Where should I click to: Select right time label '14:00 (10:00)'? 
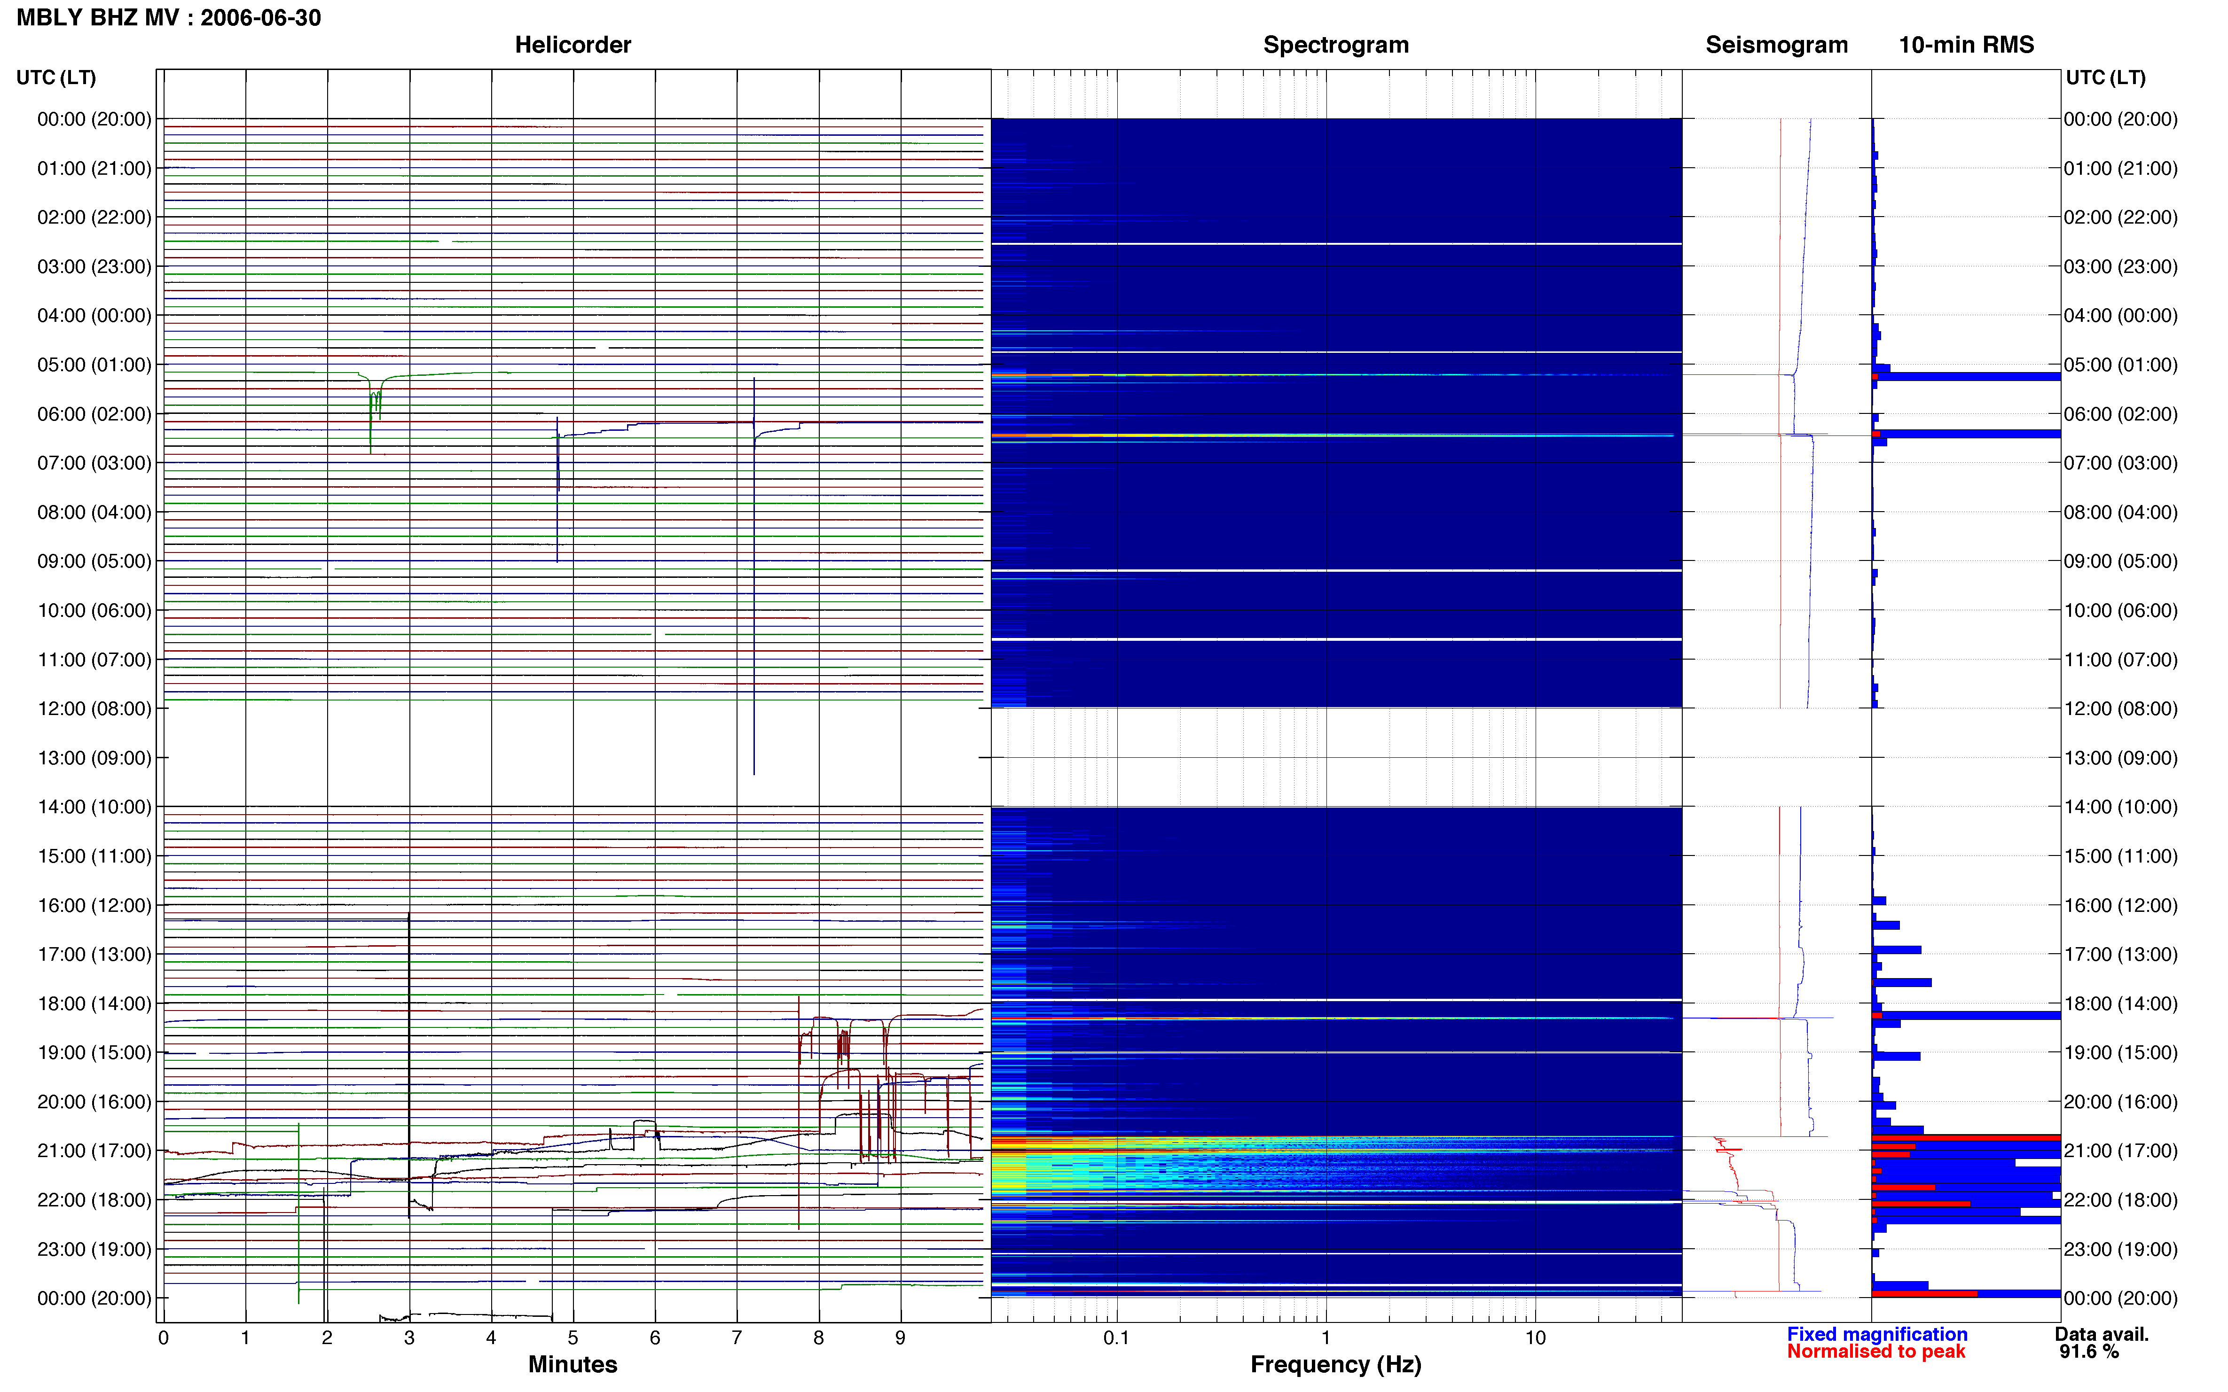(2120, 807)
